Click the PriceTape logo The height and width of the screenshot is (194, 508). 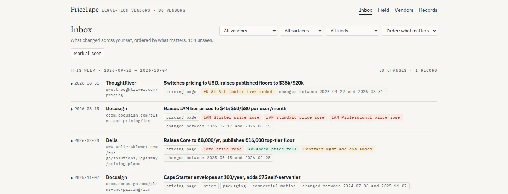85,10
